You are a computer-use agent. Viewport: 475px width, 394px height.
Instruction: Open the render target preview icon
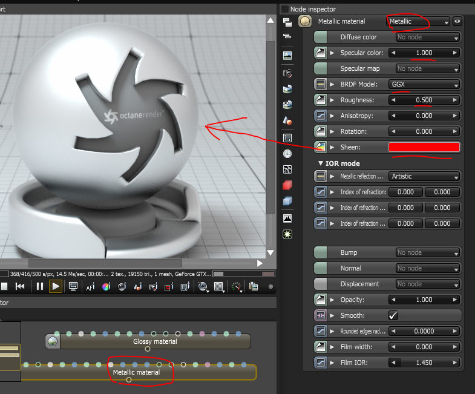point(287,56)
